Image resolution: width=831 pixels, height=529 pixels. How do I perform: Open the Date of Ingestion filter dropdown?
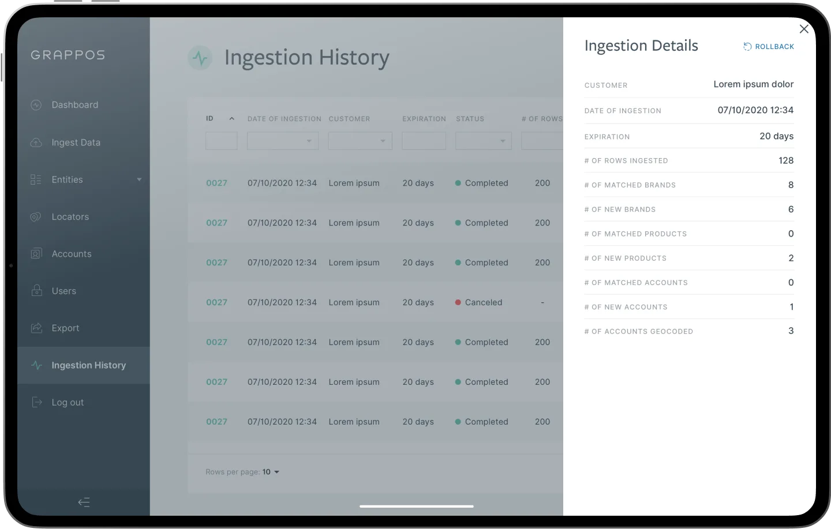pos(283,141)
